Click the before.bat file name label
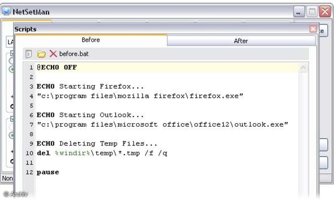 (74, 54)
